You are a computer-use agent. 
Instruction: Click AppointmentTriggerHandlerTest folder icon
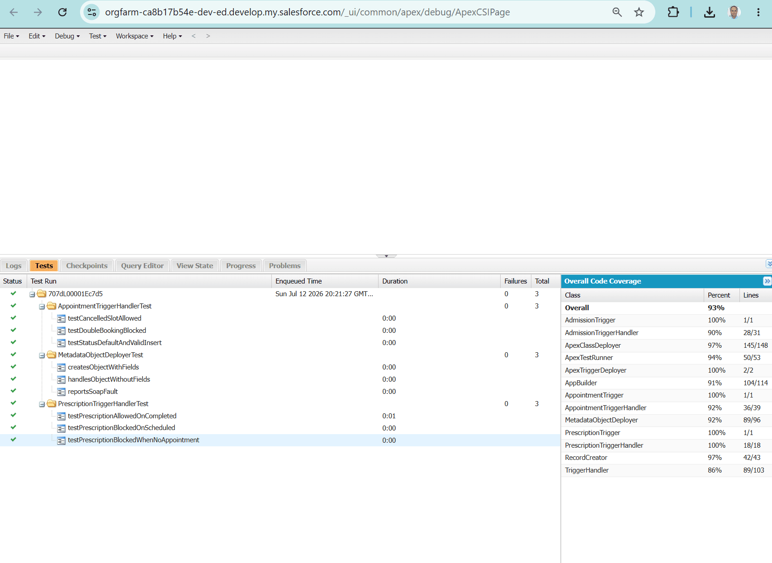pyautogui.click(x=52, y=306)
